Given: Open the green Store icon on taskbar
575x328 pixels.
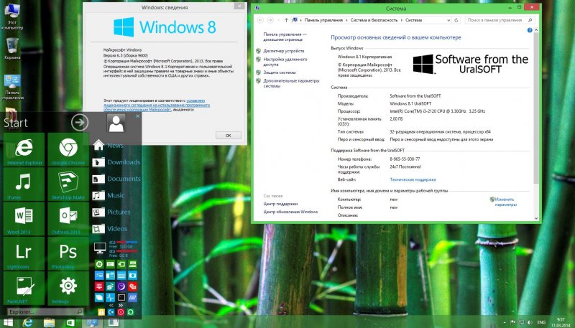Looking at the screenshot, I should (70, 322).
